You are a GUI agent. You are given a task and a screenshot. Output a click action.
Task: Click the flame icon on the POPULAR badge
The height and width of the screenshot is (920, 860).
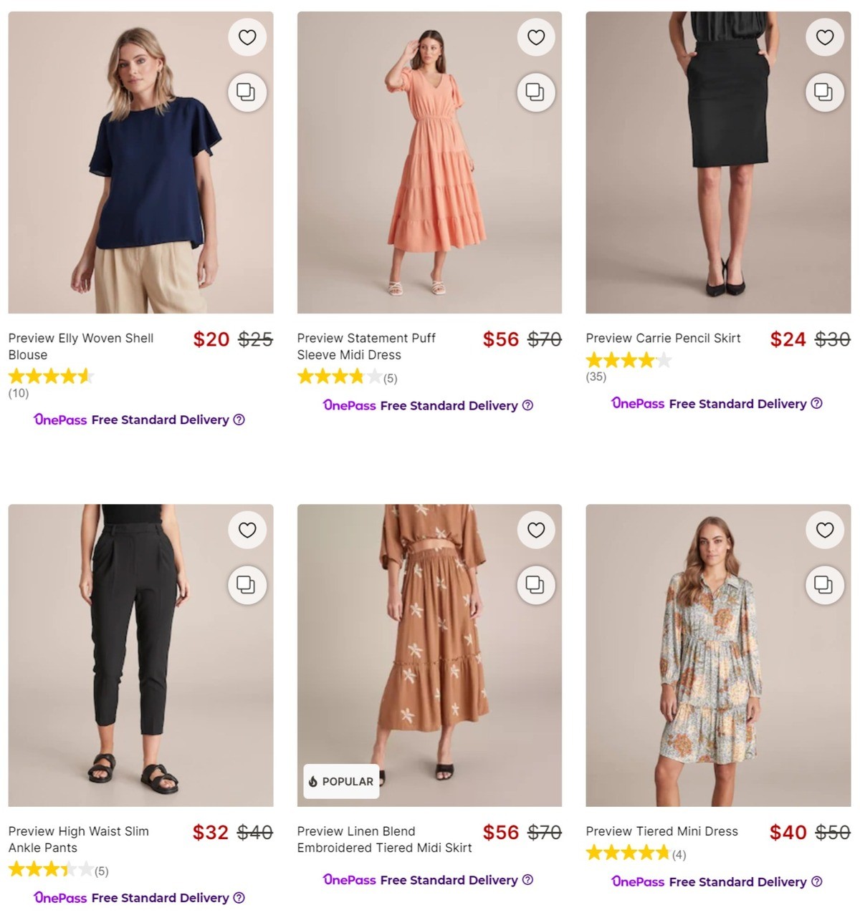314,782
